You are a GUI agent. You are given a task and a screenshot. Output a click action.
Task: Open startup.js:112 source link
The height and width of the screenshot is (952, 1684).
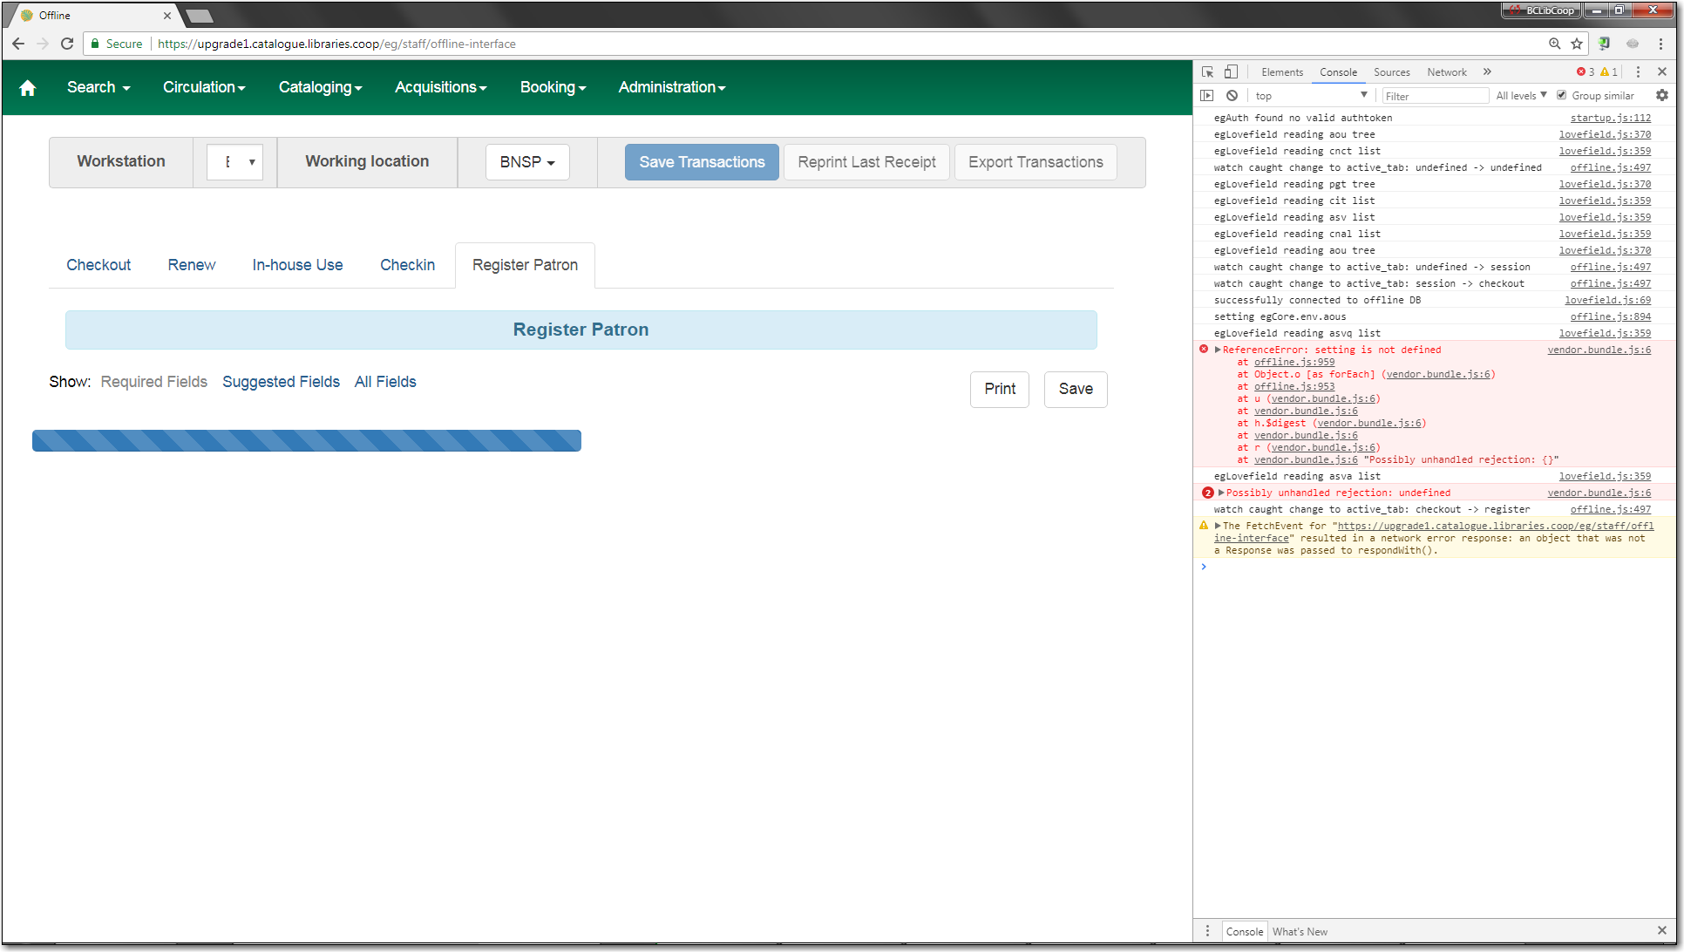[x=1610, y=118]
